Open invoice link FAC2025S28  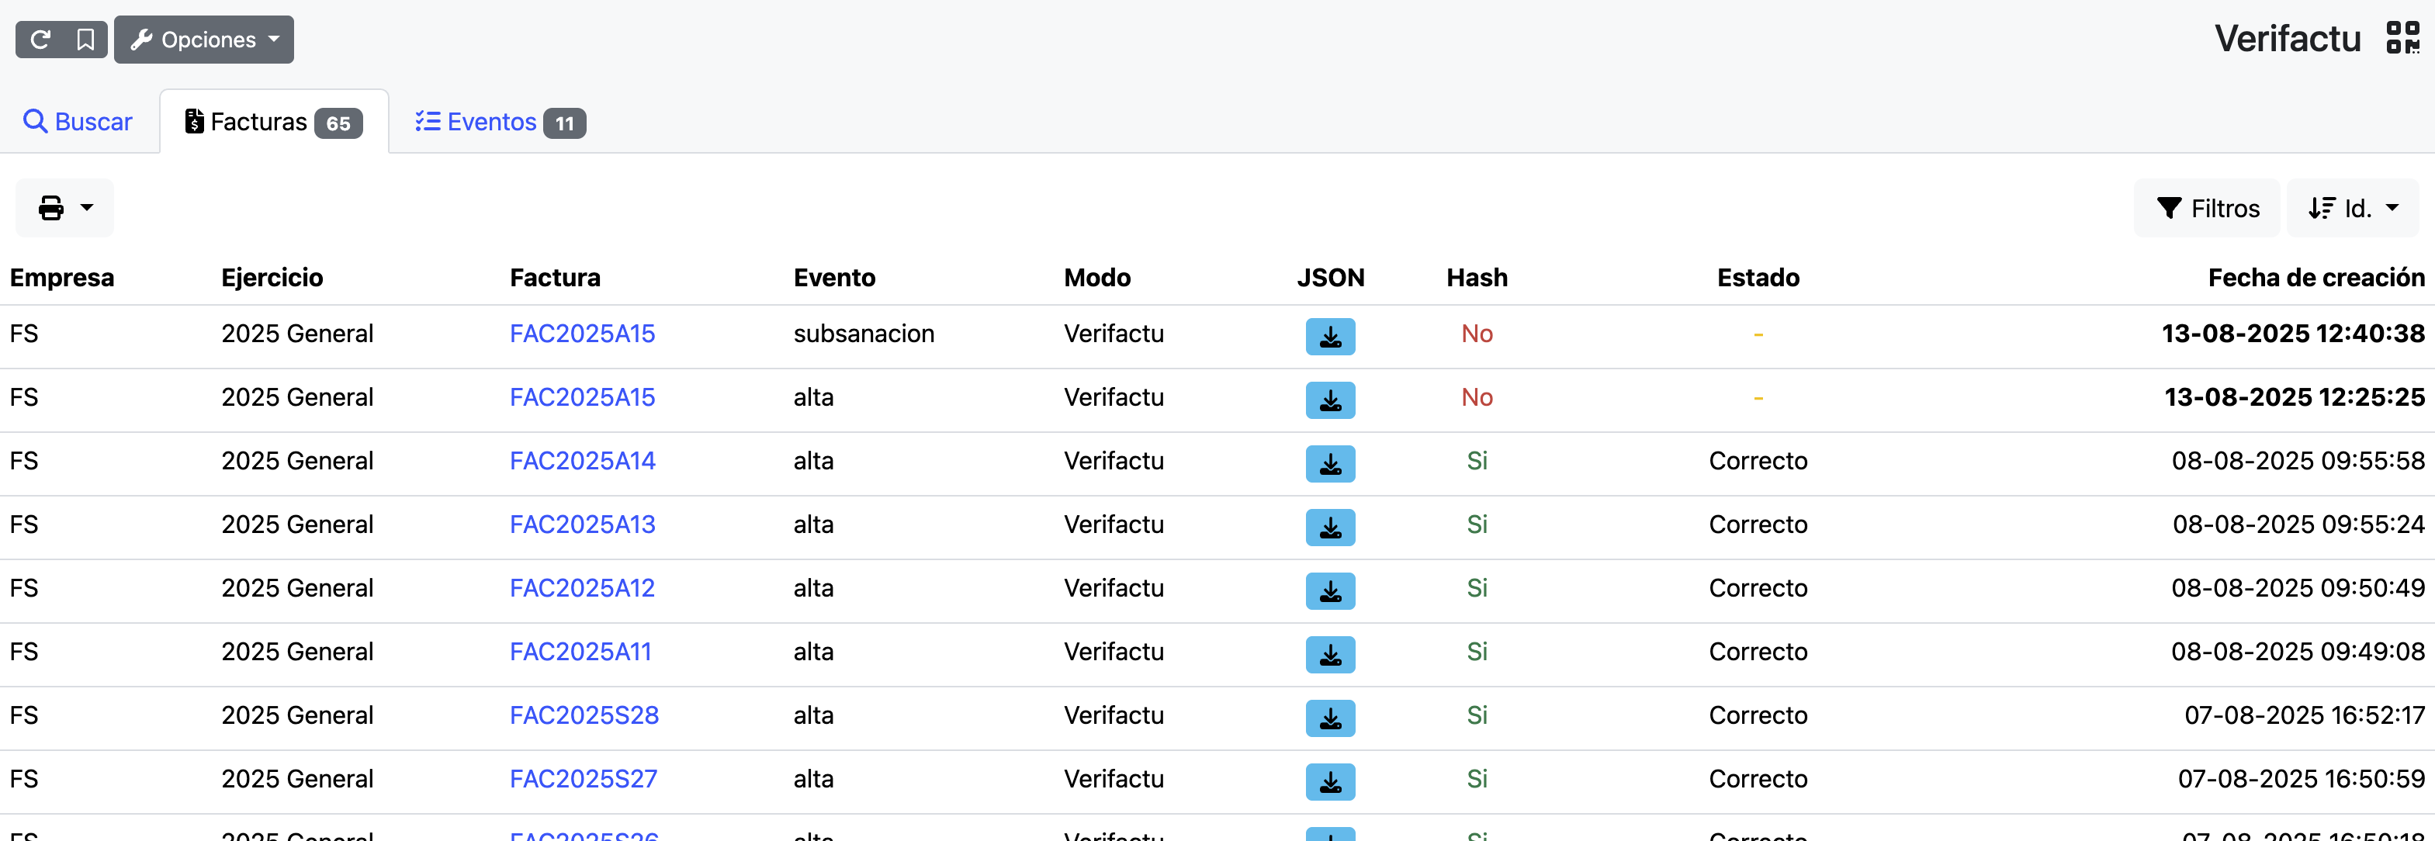point(584,715)
